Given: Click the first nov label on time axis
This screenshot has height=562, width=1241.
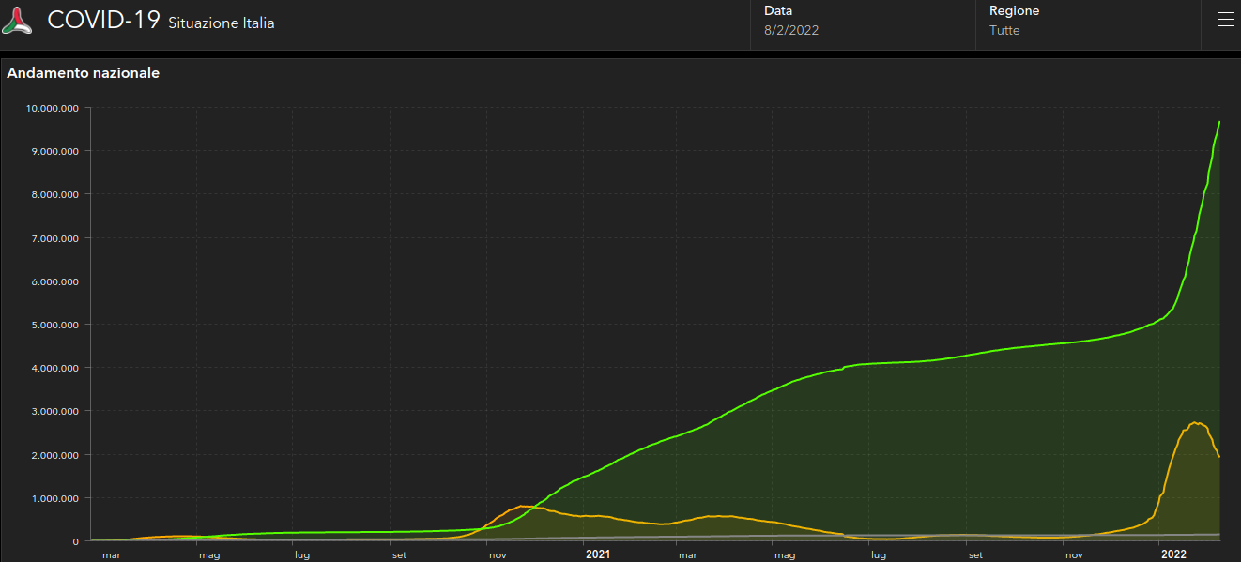Looking at the screenshot, I should (498, 555).
